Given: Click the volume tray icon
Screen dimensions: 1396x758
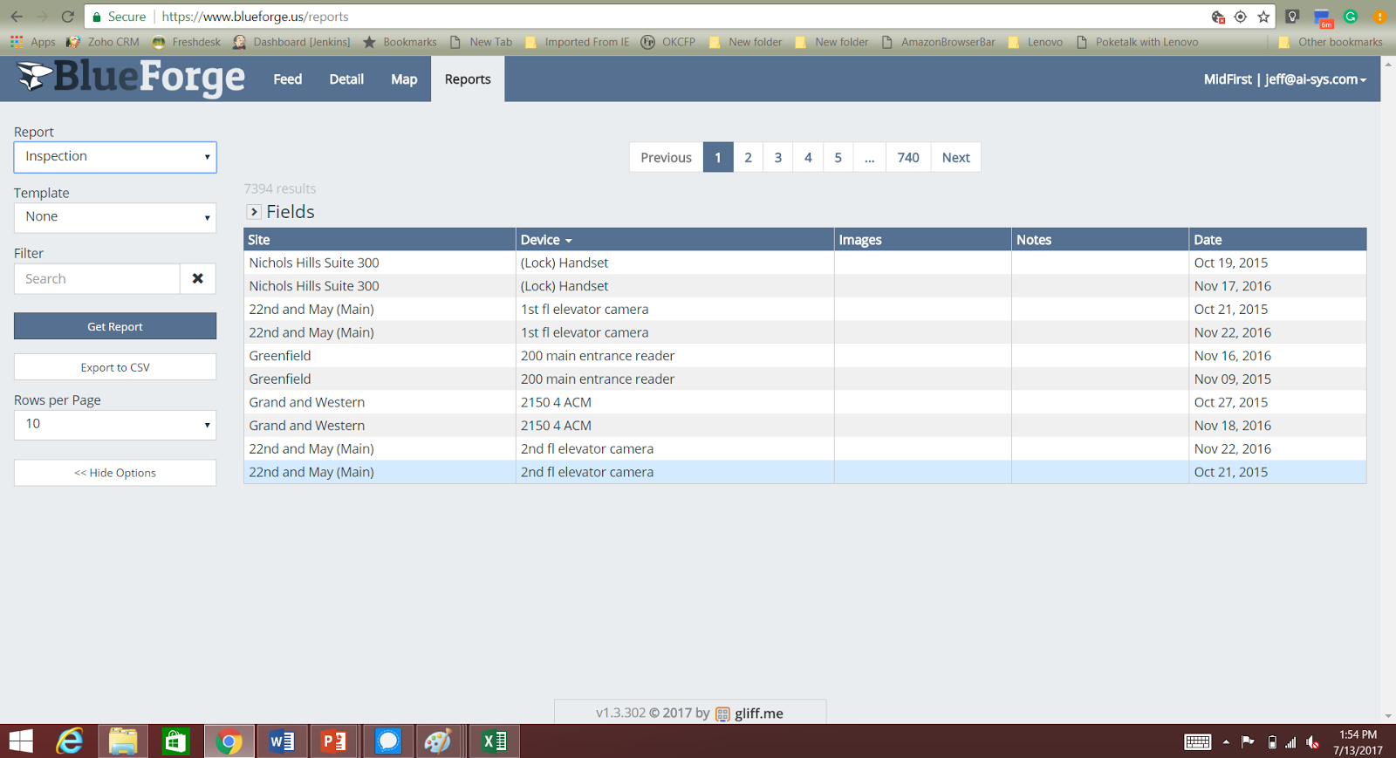Looking at the screenshot, I should [1313, 742].
